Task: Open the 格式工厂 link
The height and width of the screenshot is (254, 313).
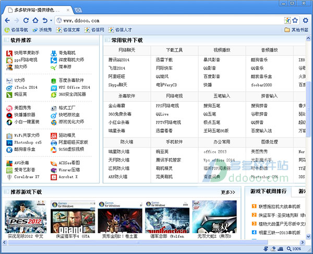Action: [67, 108]
